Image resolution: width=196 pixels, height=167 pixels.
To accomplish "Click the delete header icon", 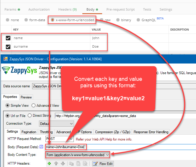I will click(x=85, y=163).
